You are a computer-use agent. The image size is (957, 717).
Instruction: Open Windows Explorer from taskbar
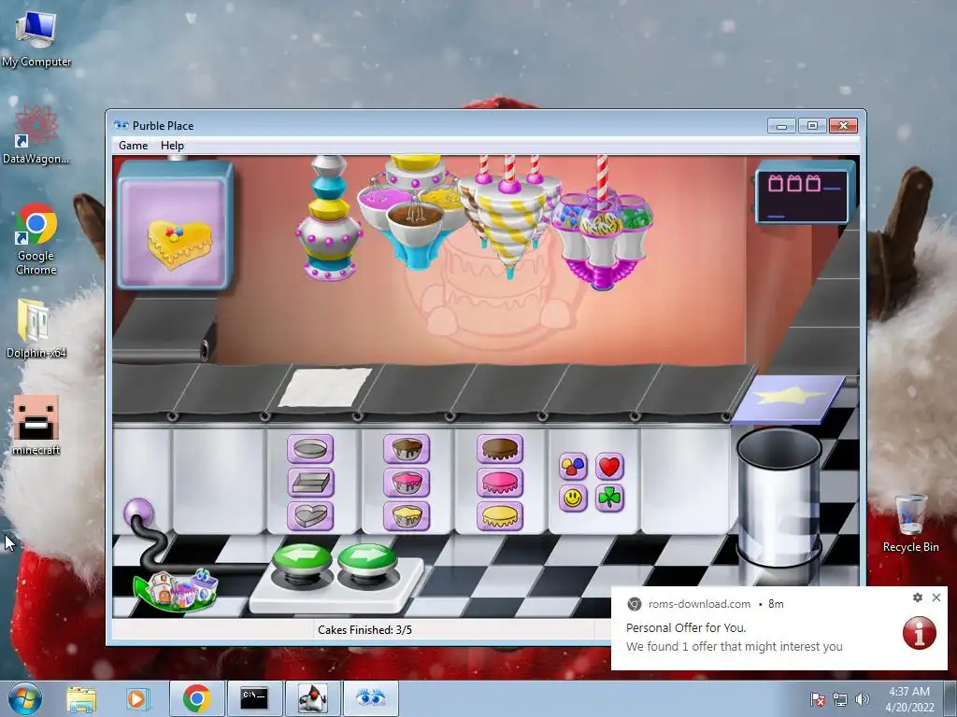(x=81, y=698)
